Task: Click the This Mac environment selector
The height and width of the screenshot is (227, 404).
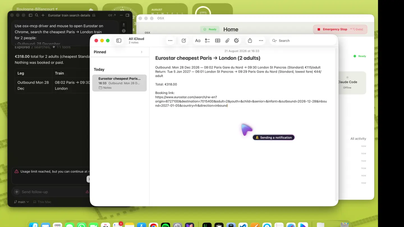Action: pyautogui.click(x=42, y=202)
